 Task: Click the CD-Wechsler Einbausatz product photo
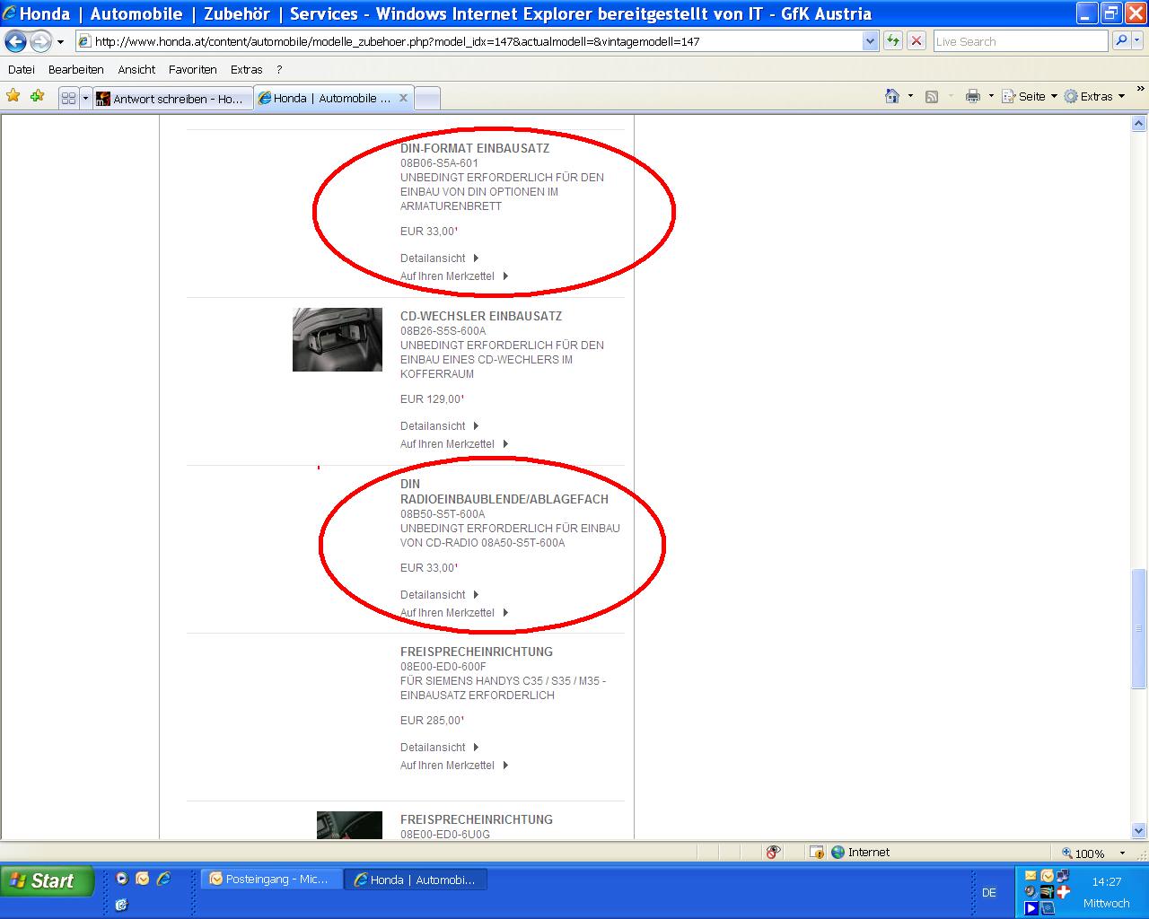[338, 340]
